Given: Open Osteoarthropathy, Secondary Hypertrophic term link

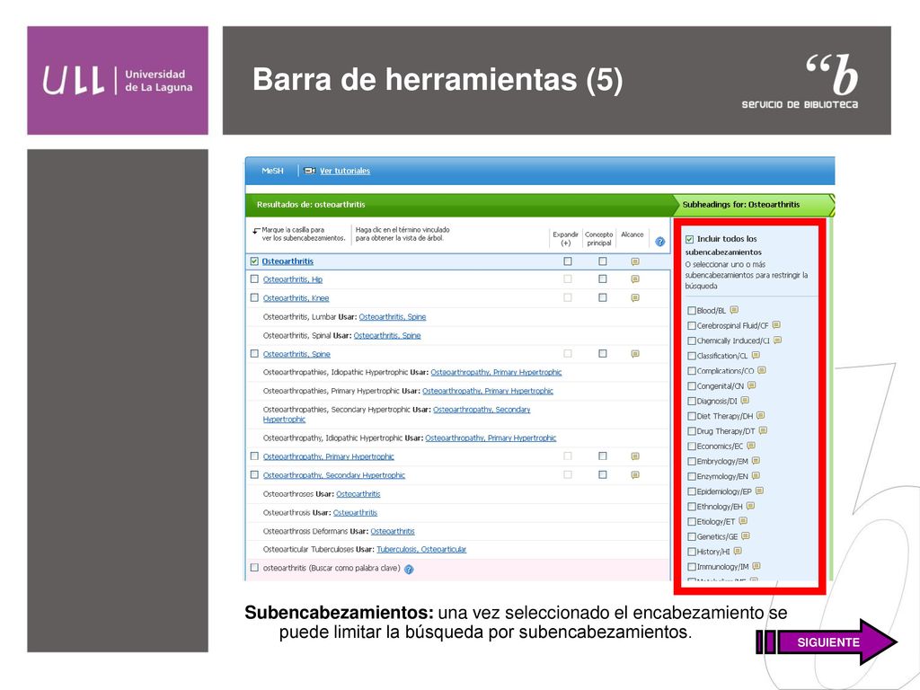Looking at the screenshot, I should click(334, 475).
